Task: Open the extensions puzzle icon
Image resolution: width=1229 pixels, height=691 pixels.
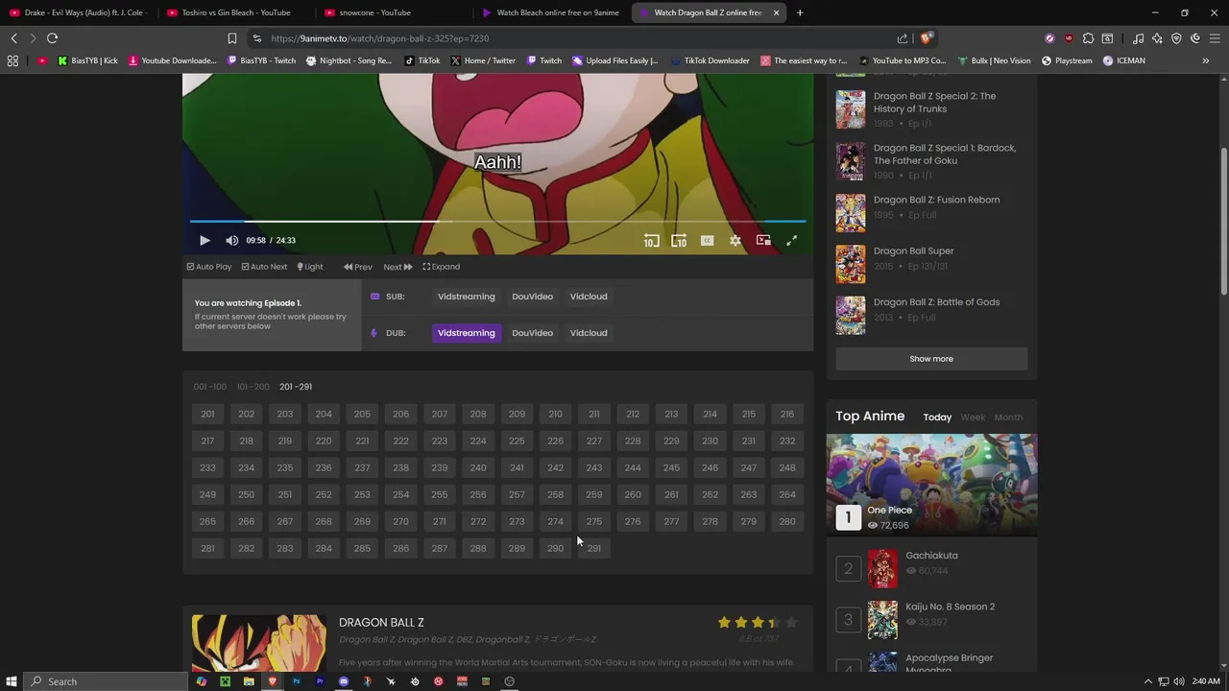Action: tap(1088, 38)
